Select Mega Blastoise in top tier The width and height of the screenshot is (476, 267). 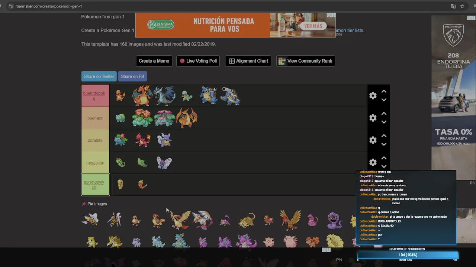point(231,96)
